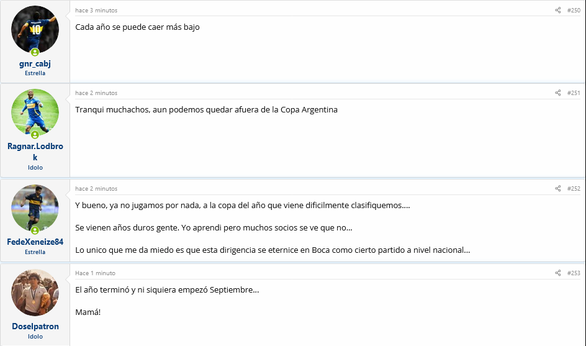View Ragnar.Lodbrok avatar picture
The width and height of the screenshot is (586, 346).
point(35,112)
